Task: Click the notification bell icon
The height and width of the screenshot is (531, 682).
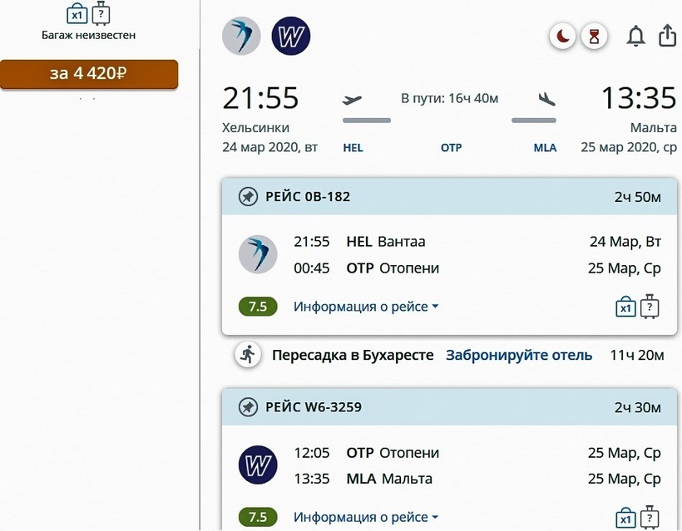Action: pos(635,36)
